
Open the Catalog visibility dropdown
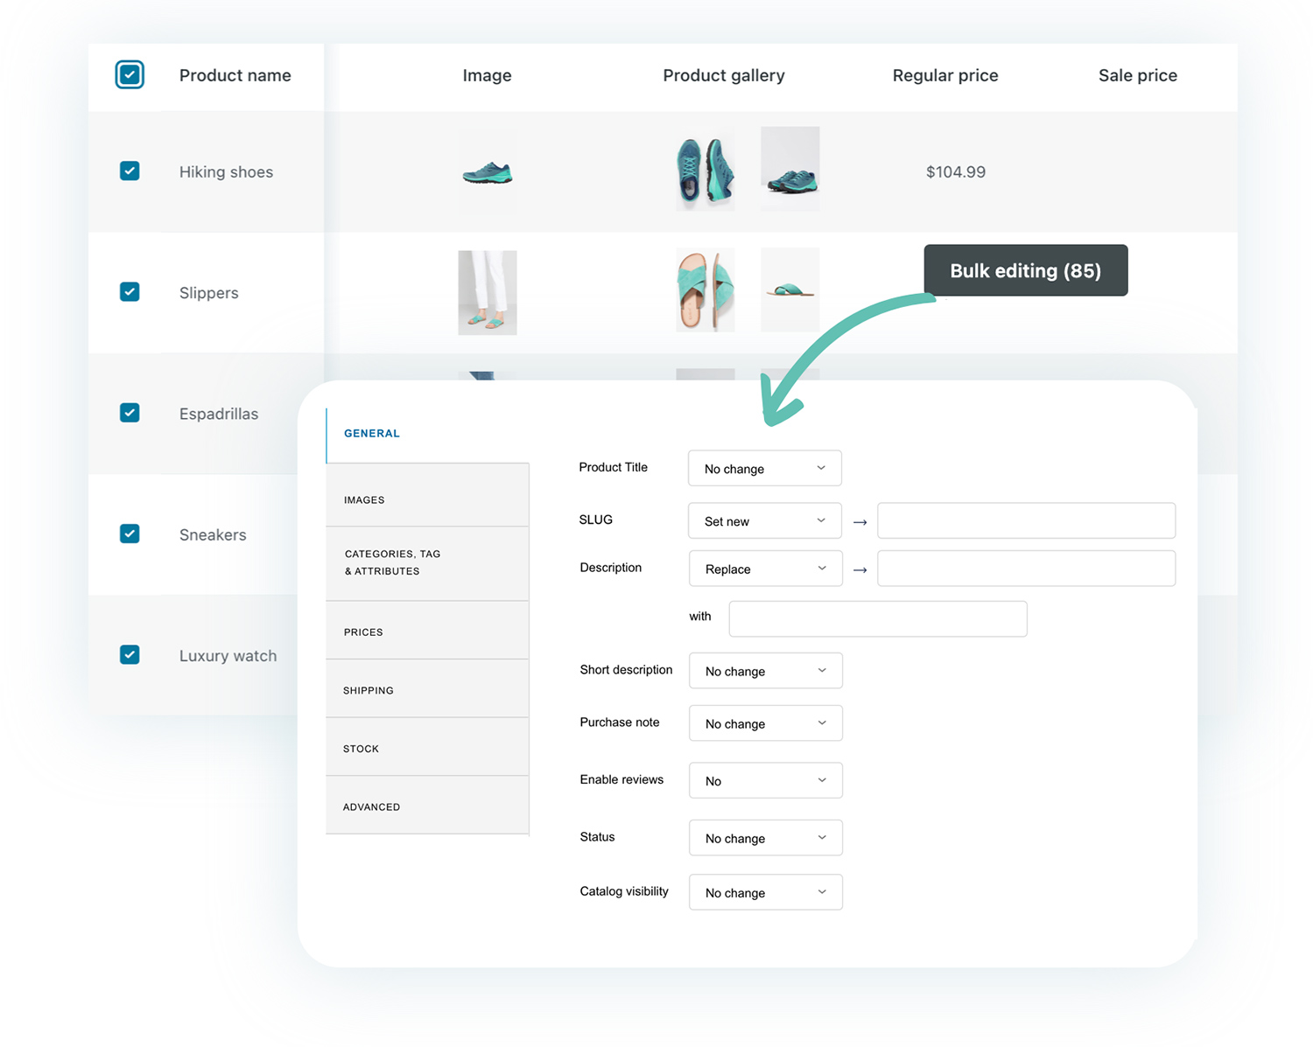764,892
